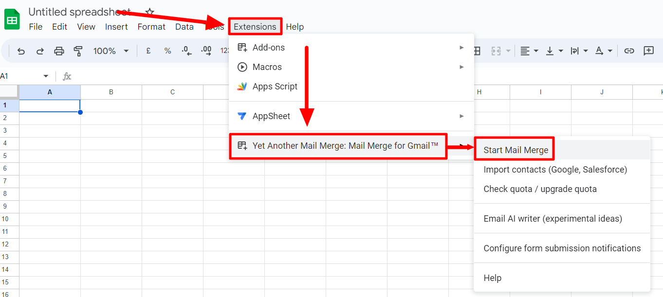
Task: Select Import contacts (Google, Salesforce)
Action: pyautogui.click(x=562, y=170)
